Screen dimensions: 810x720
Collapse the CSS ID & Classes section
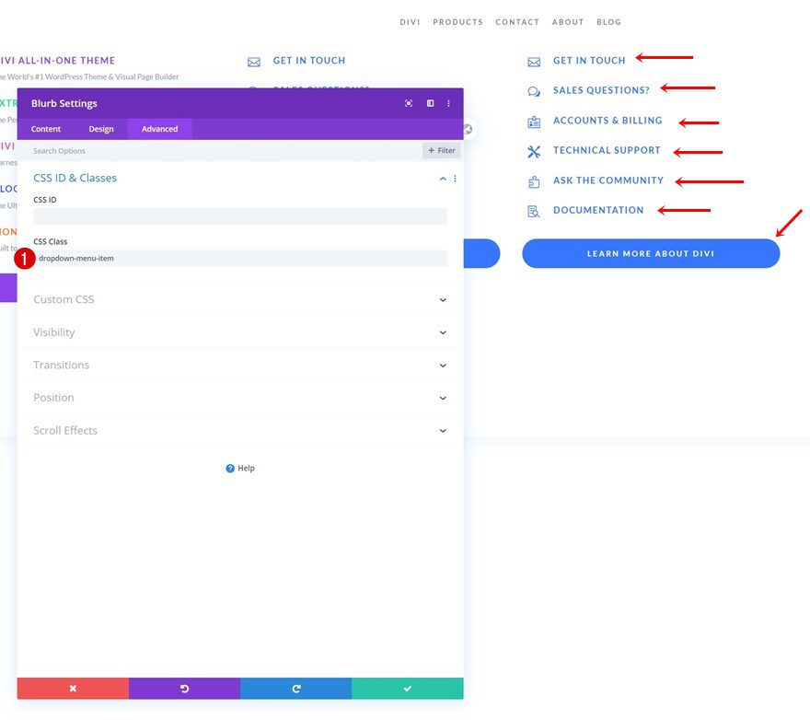click(442, 178)
